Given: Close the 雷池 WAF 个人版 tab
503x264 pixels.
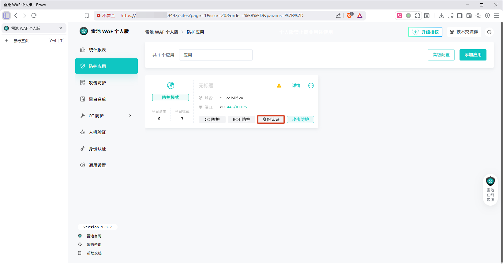Looking at the screenshot, I should 61,28.
